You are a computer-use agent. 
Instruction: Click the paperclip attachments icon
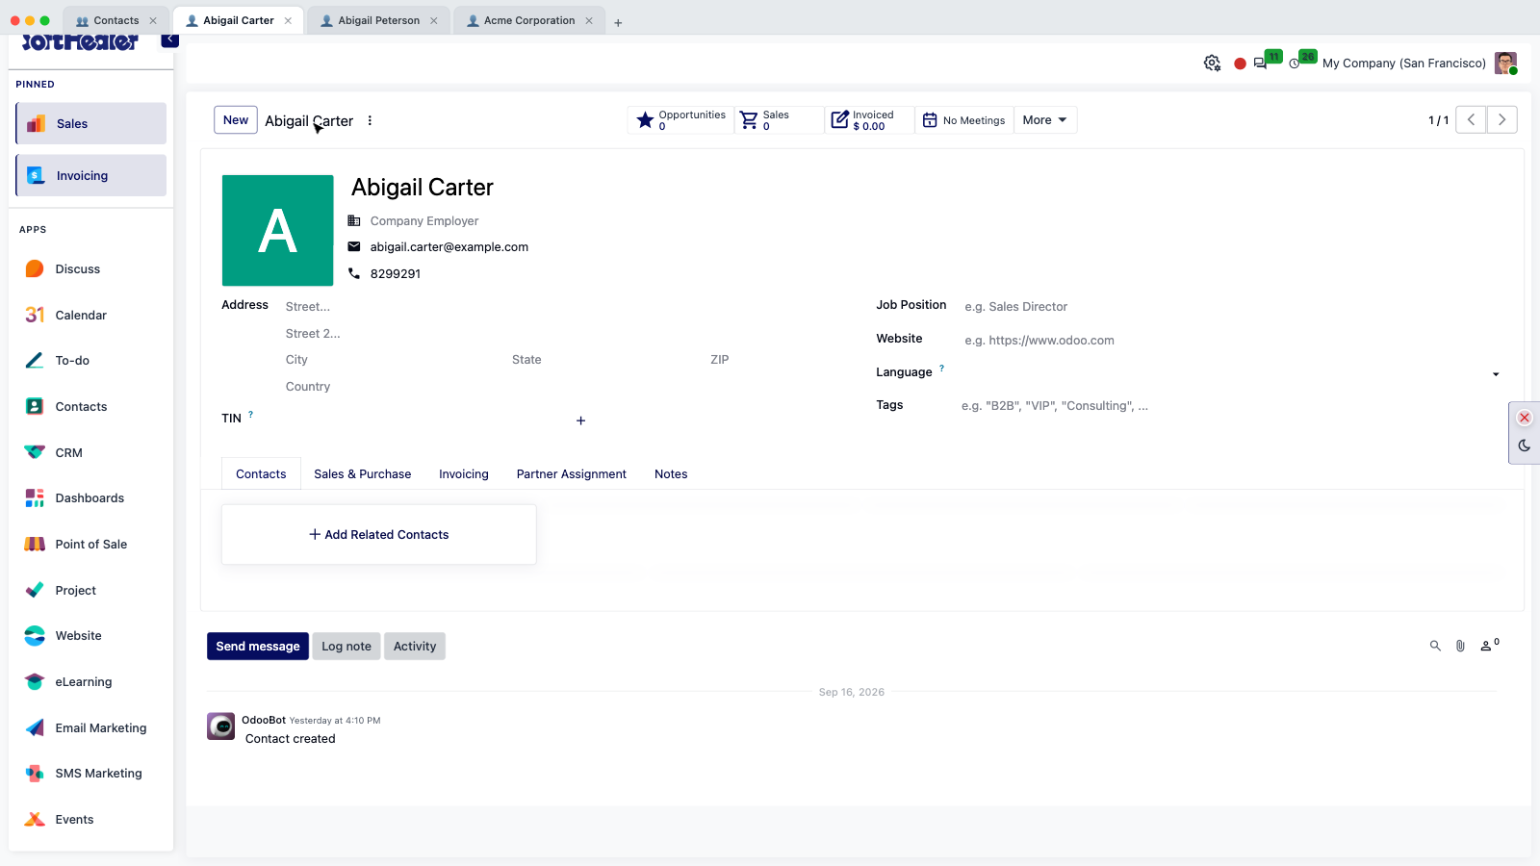pyautogui.click(x=1460, y=647)
